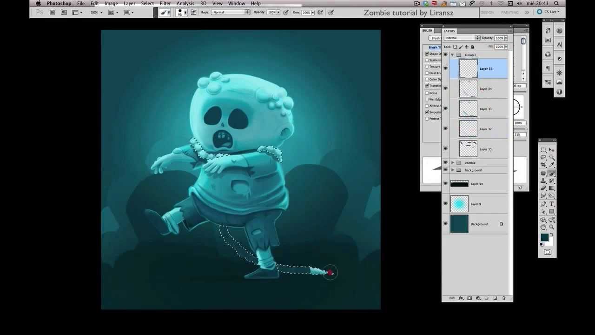Viewport: 595px width, 335px height.
Task: Select the Zoom tool
Action: 551,227
